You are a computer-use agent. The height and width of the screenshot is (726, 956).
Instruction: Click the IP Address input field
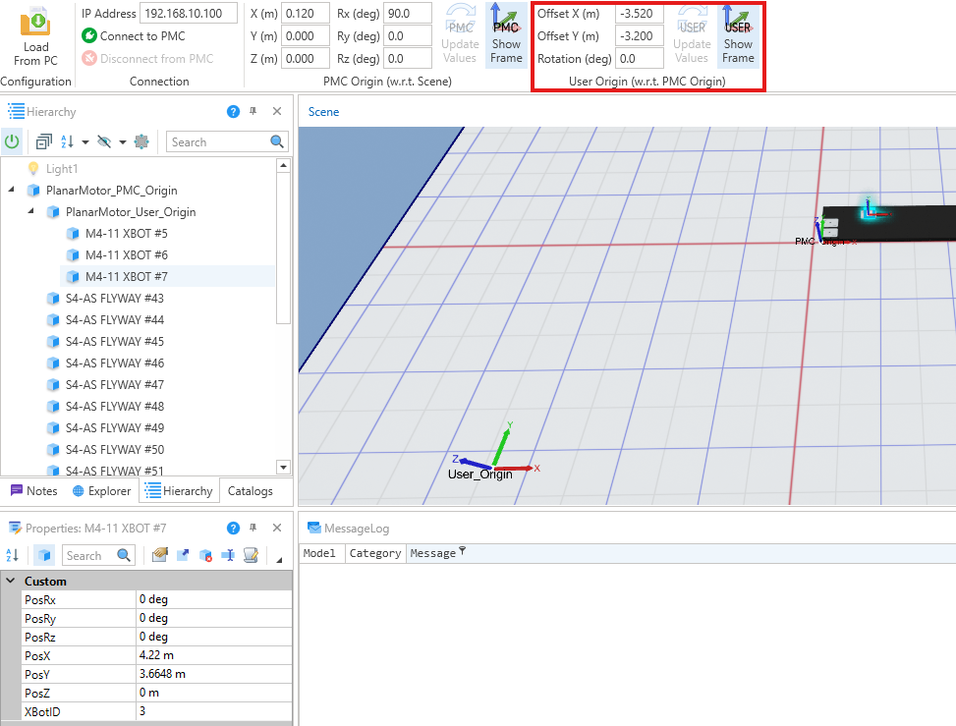[x=188, y=13]
